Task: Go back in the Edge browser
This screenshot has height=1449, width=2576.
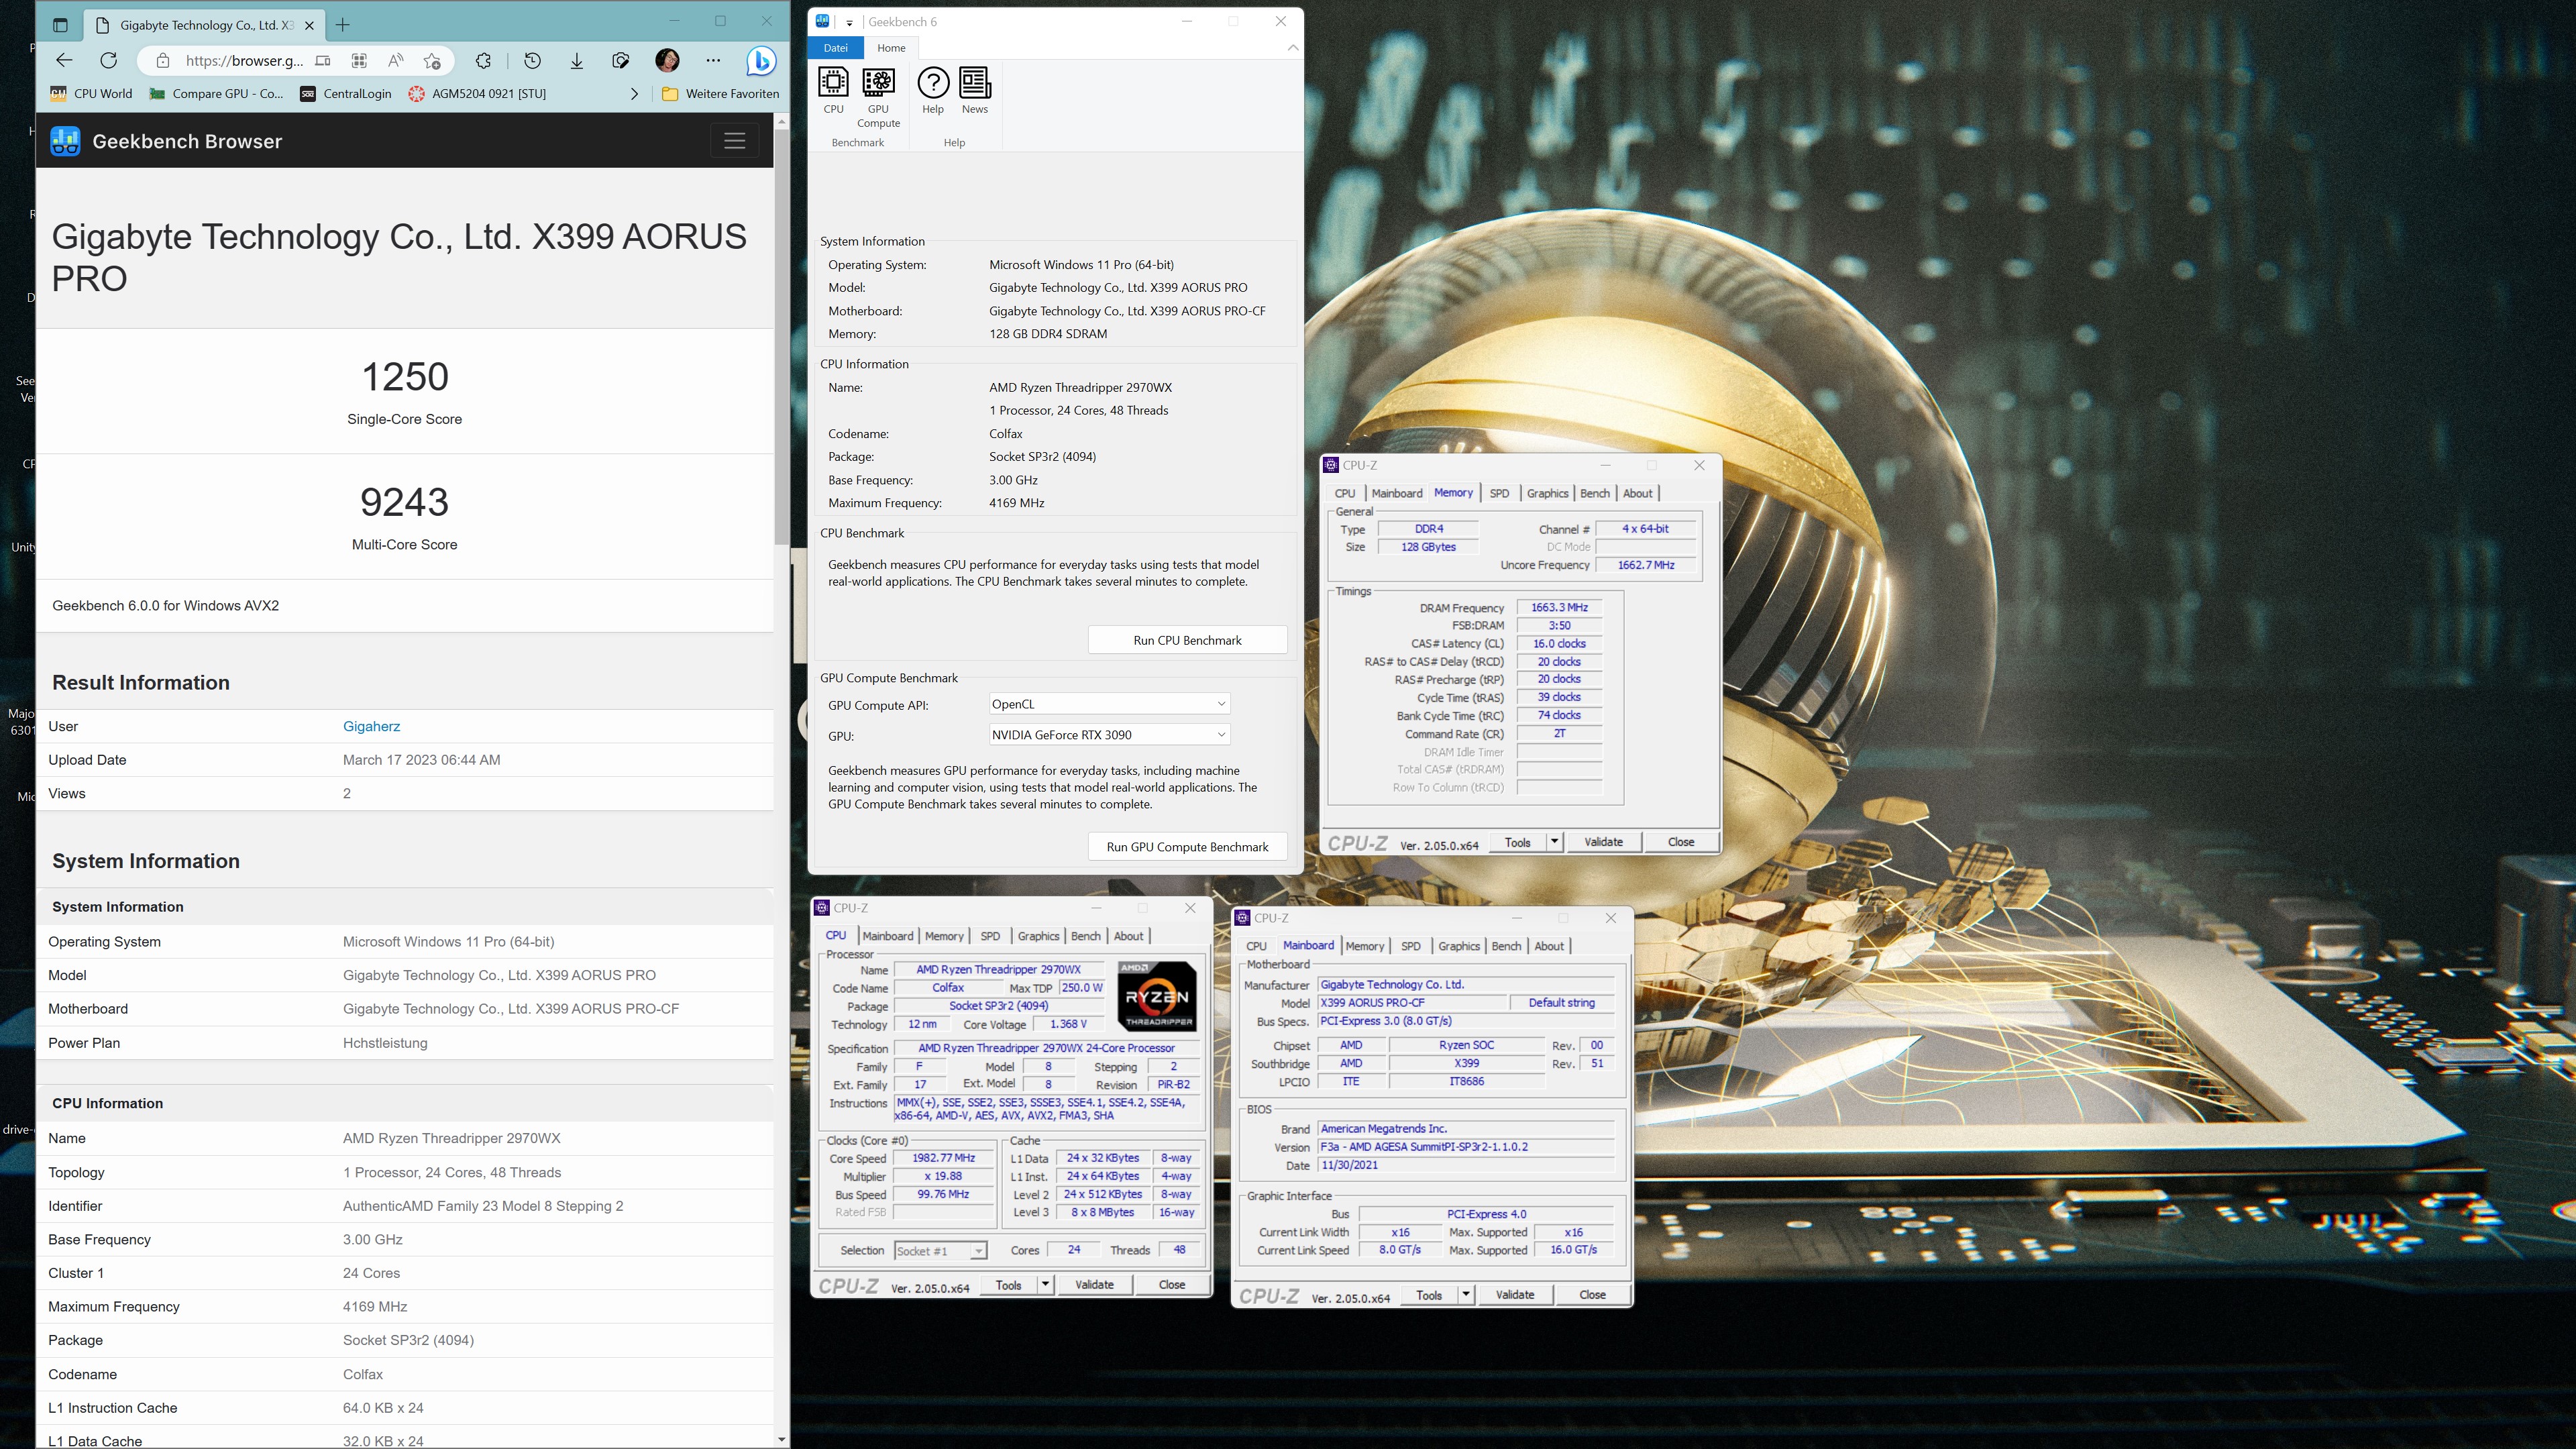Action: (x=64, y=61)
